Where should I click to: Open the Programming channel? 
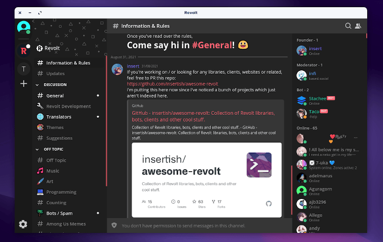[x=61, y=192]
